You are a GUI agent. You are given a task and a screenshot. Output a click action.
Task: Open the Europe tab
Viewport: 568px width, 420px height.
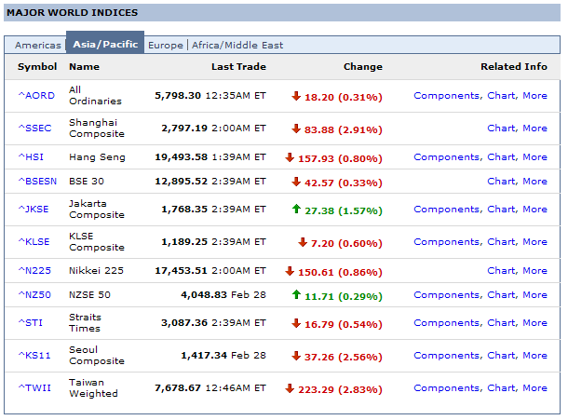[x=166, y=45]
